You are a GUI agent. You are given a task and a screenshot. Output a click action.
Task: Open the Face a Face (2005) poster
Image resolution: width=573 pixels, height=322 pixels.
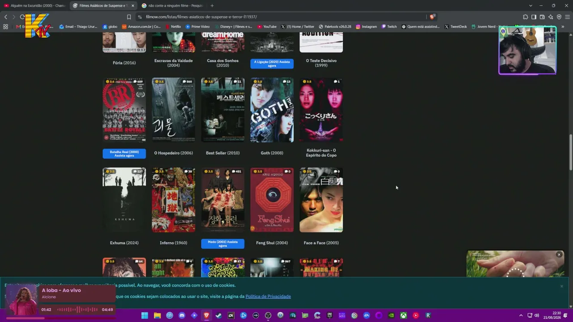coord(321,200)
